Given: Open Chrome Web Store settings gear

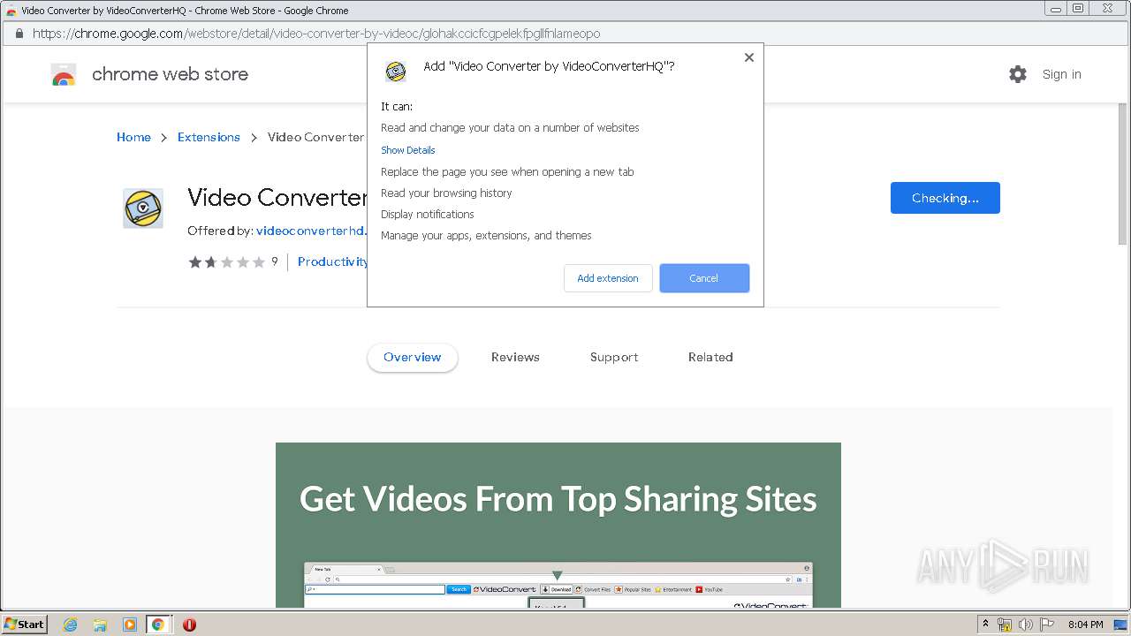Looking at the screenshot, I should pos(1018,74).
